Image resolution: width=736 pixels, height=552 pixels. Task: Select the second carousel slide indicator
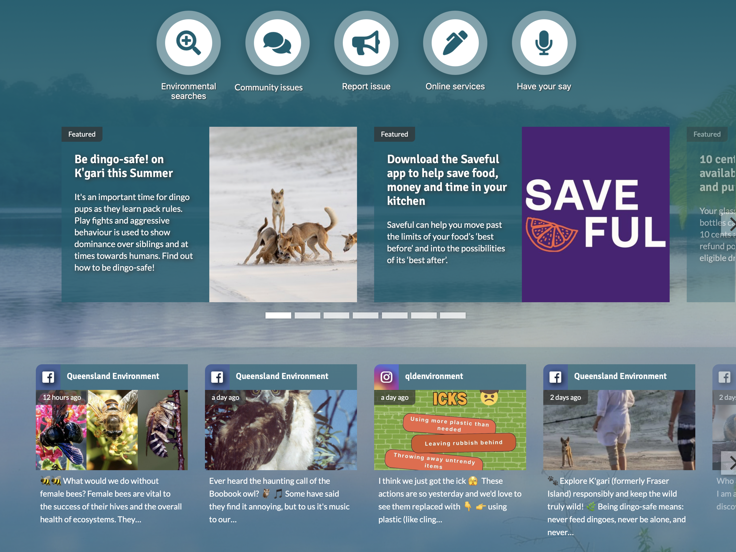(x=307, y=315)
